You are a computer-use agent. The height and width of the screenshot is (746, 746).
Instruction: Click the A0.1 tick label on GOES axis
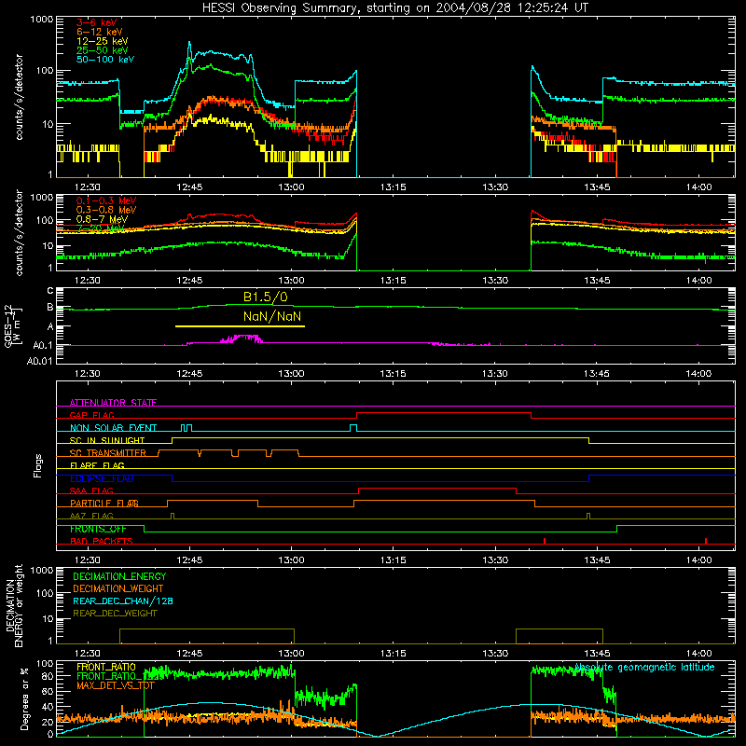click(x=43, y=345)
